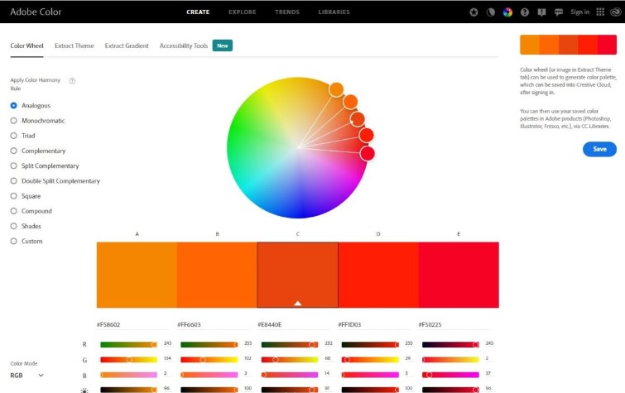Open the Explore menu item
Screen dimensions: 625x393
click(x=242, y=12)
